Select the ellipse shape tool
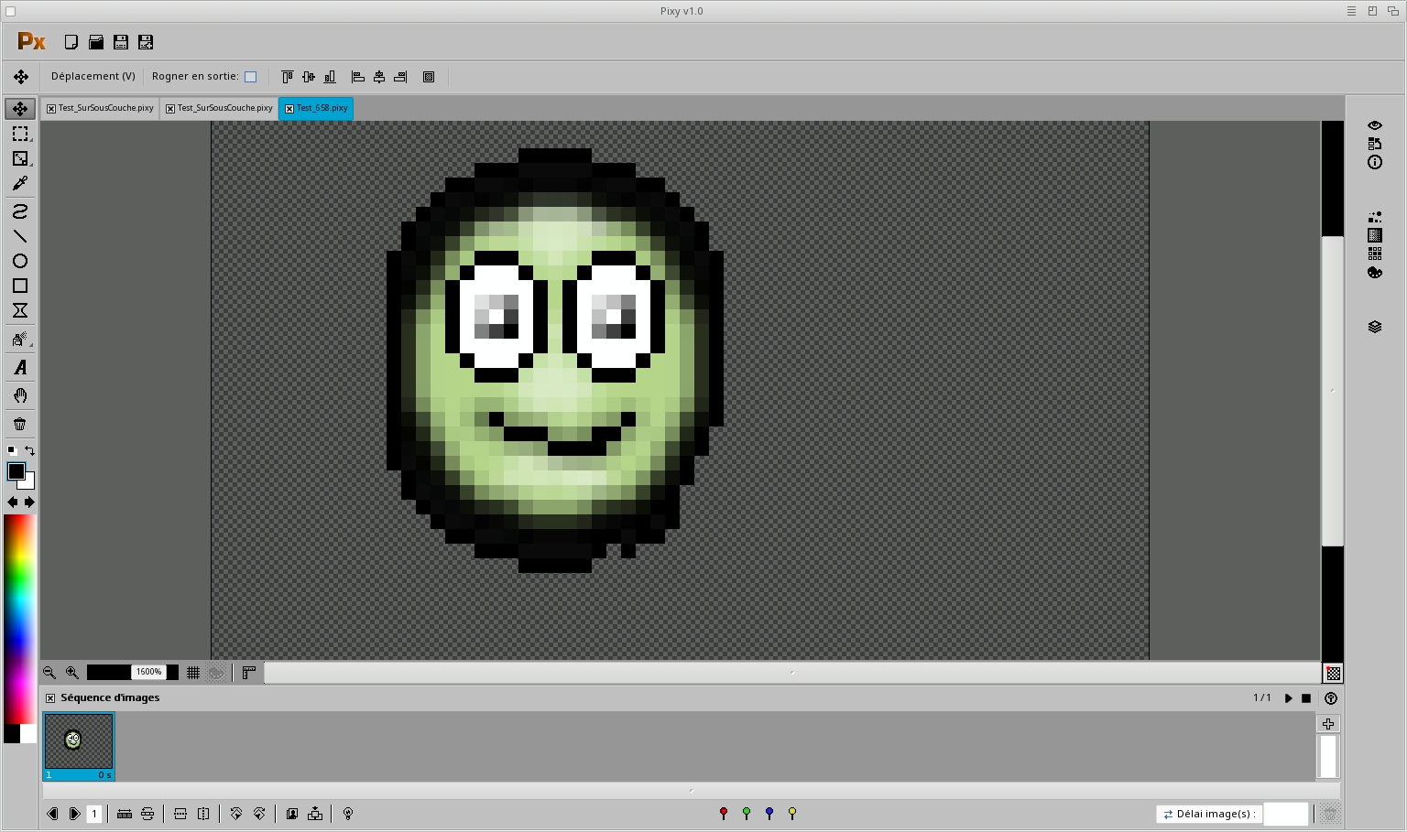Viewport: 1407px width, 832px height. click(x=20, y=261)
